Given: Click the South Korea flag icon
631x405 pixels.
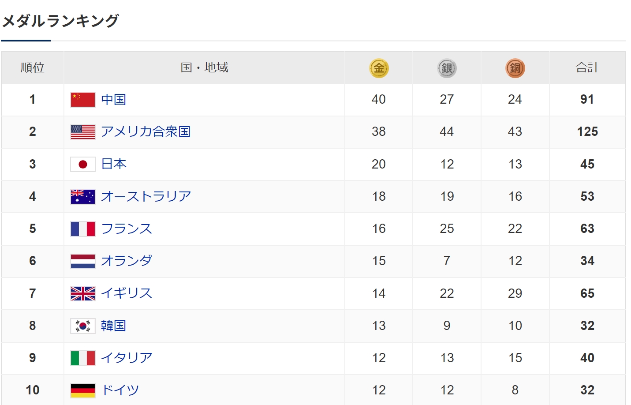Looking at the screenshot, I should click(83, 326).
